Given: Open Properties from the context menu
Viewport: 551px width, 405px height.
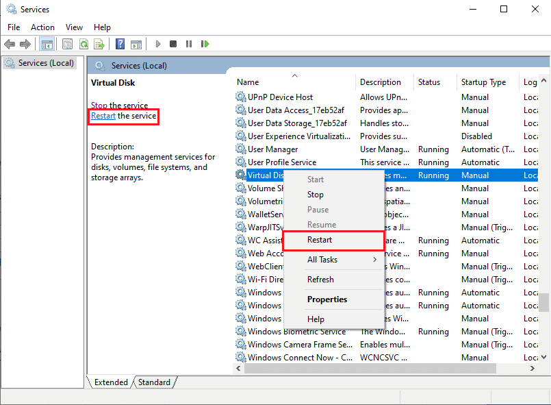Looking at the screenshot, I should coord(326,299).
